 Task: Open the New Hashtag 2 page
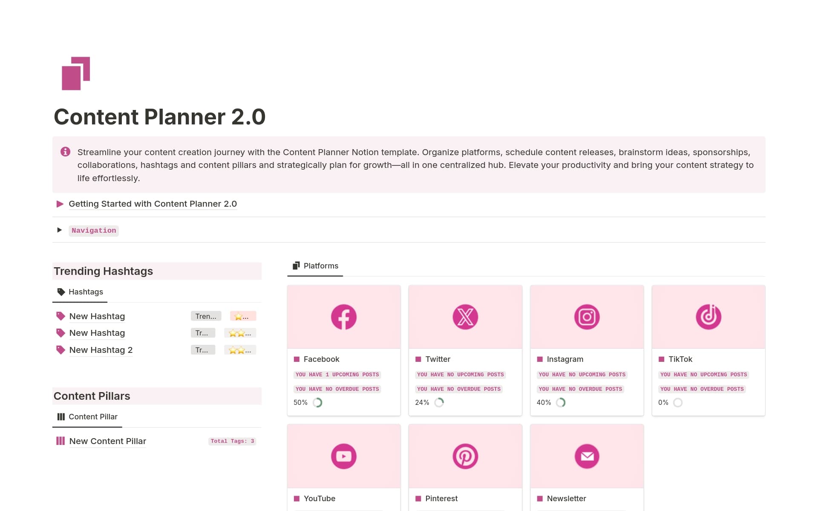(x=101, y=349)
